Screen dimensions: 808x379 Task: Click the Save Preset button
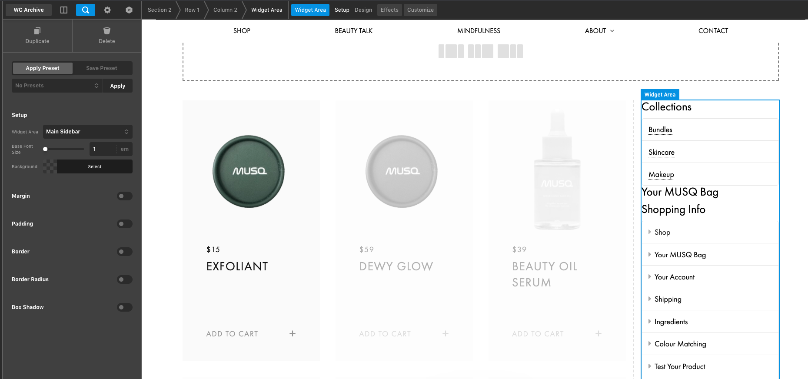click(x=102, y=68)
